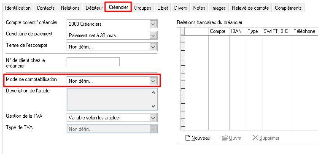The height and width of the screenshot is (154, 318).
Task: Expand Gestion de la TVA dropdown
Action: [153, 117]
